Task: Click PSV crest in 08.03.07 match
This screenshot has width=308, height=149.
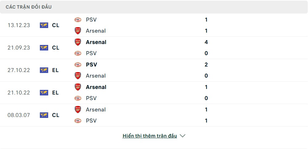Action: pyautogui.click(x=78, y=121)
